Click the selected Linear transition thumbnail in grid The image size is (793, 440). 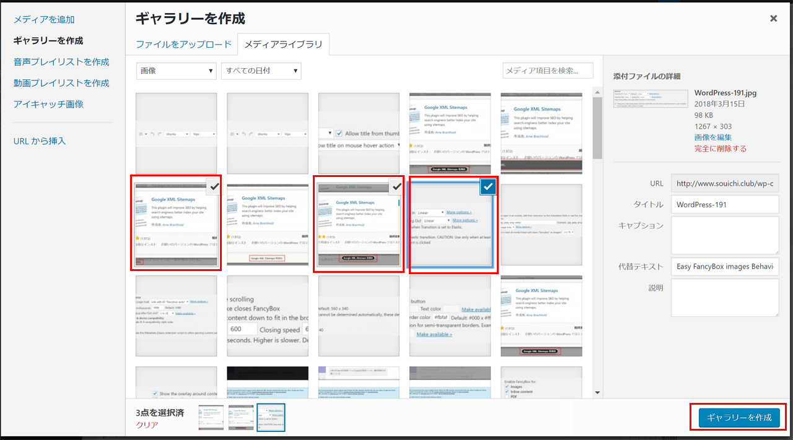click(x=450, y=225)
